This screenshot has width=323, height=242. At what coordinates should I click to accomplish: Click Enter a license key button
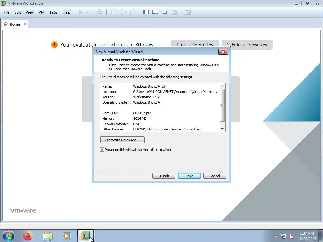tap(247, 45)
